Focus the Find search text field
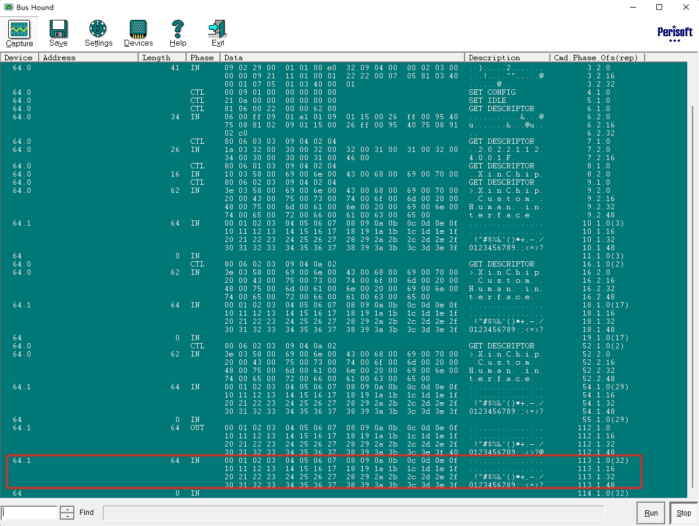The width and height of the screenshot is (699, 526). pos(353,513)
